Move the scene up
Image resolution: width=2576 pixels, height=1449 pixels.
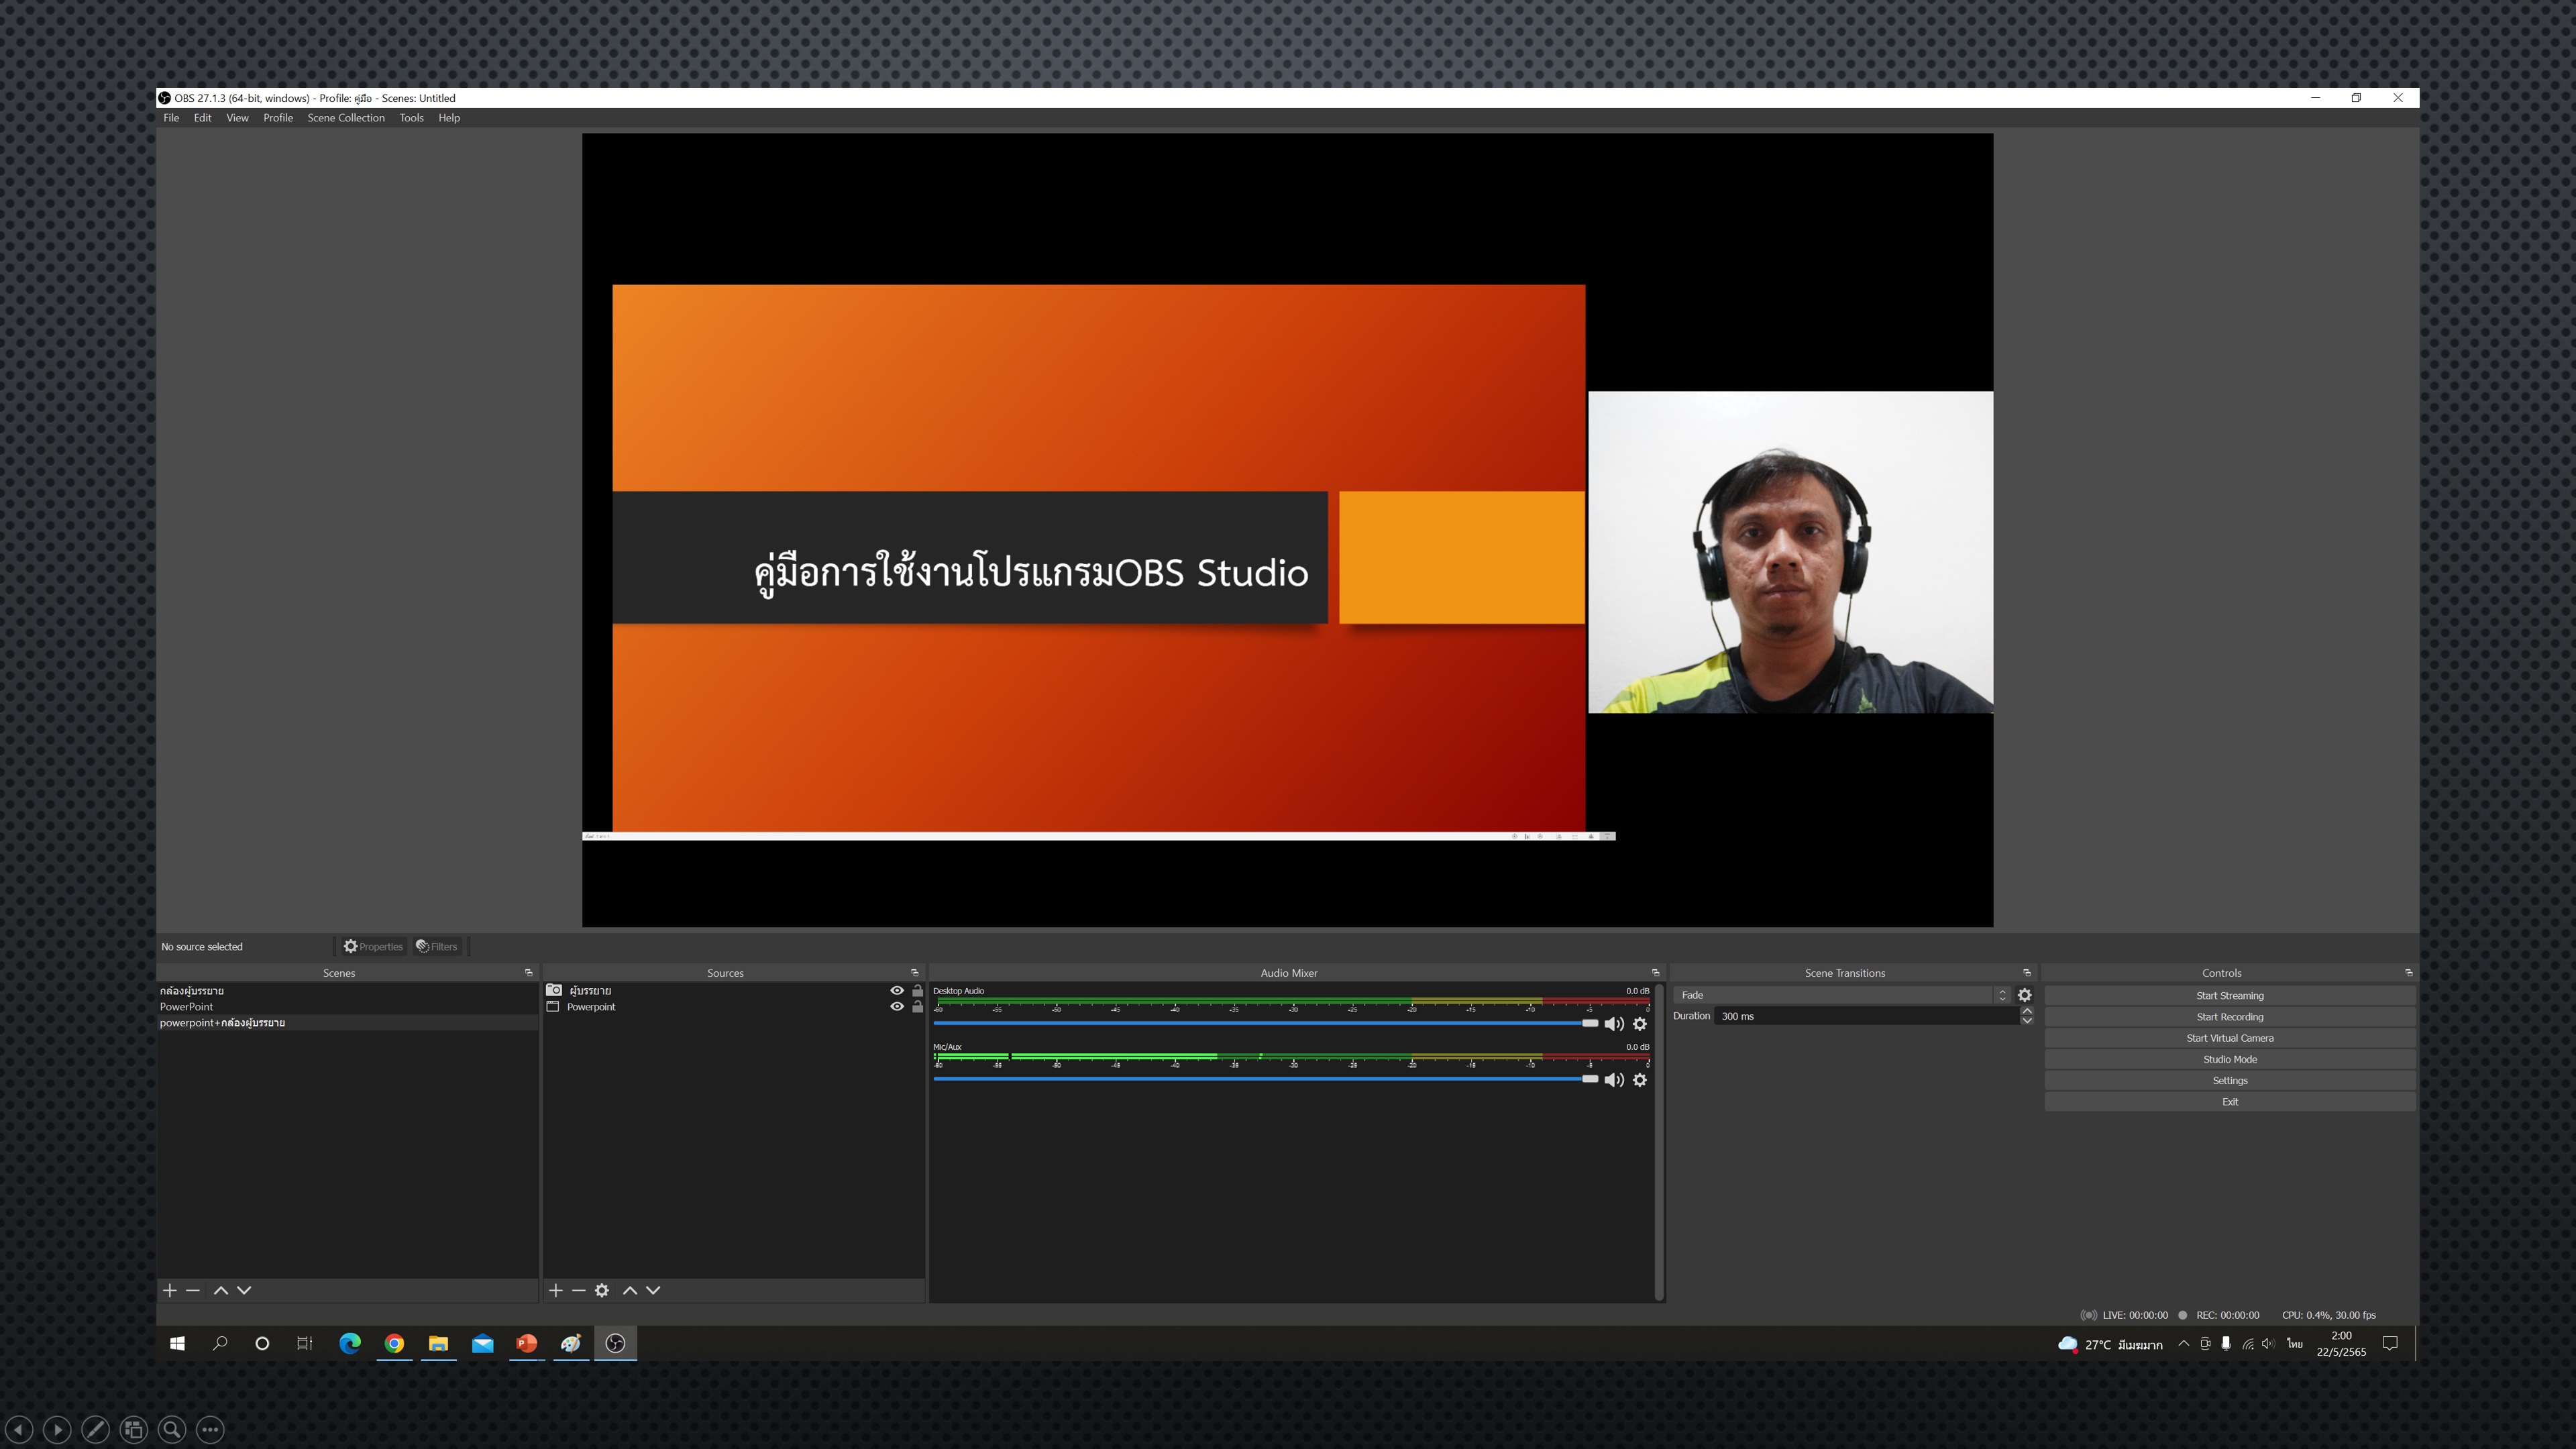221,1291
